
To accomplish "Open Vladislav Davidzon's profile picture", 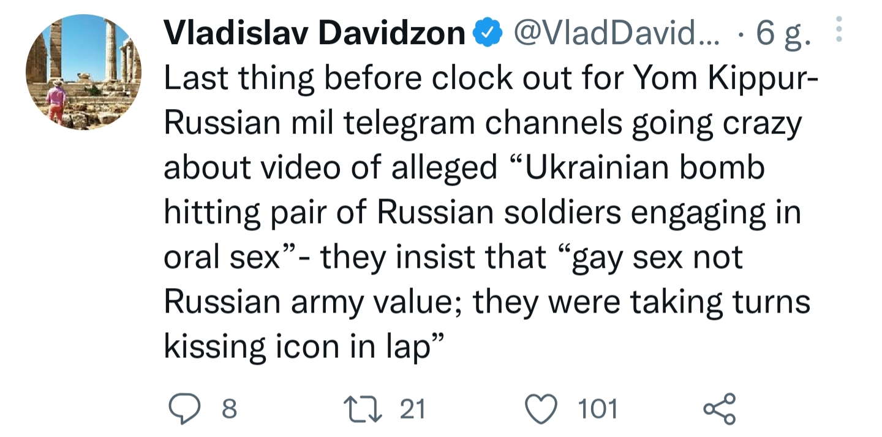I will 83,72.
